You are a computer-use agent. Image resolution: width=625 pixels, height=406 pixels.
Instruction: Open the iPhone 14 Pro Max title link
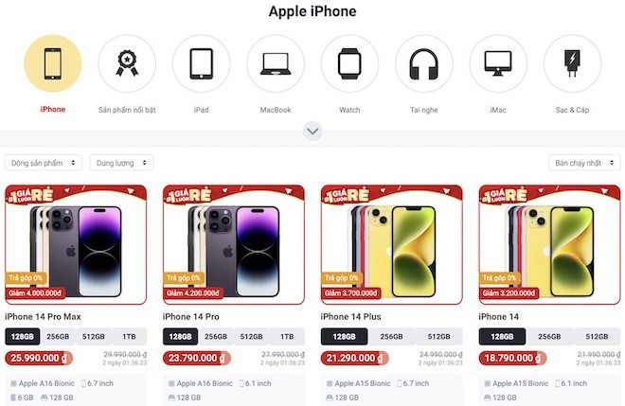43,317
